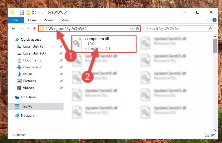Open the address bar history dropdown
222x143 pixels.
pos(132,29)
